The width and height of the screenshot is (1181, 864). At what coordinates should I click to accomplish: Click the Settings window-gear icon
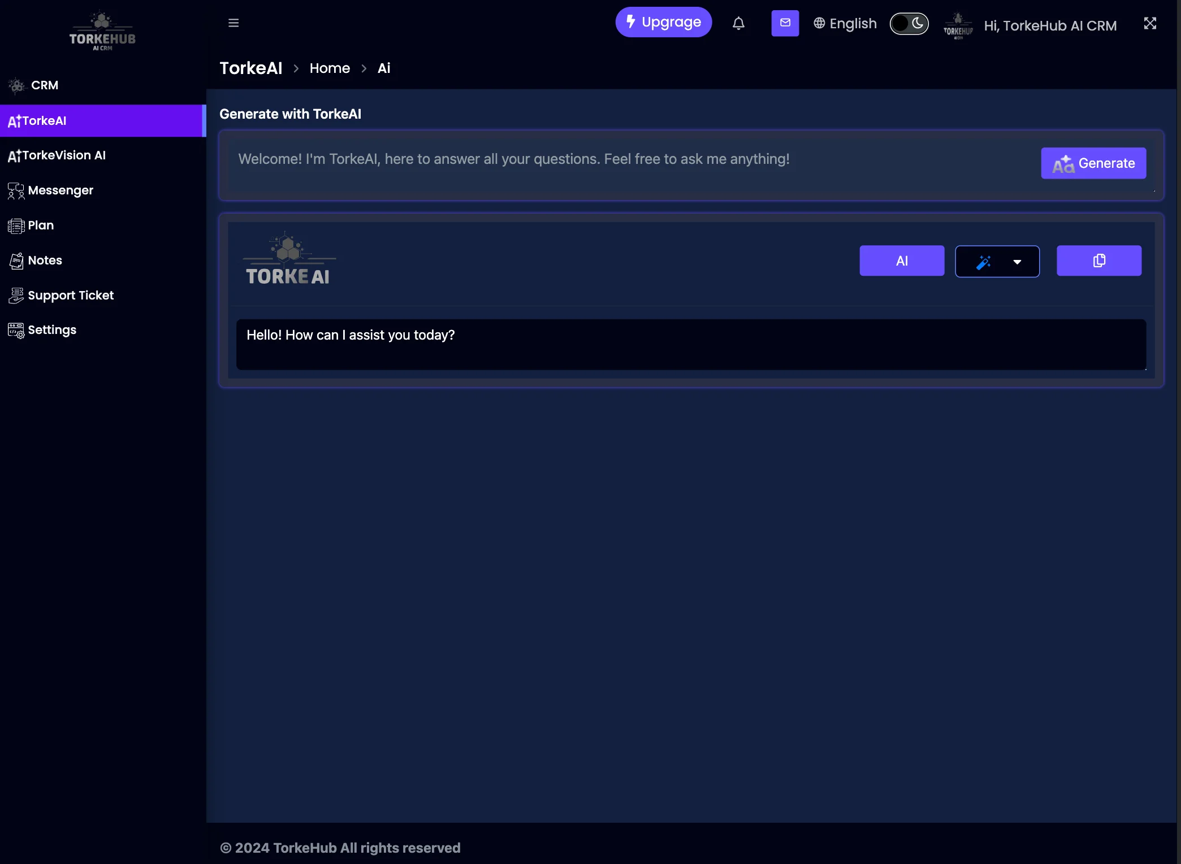16,331
